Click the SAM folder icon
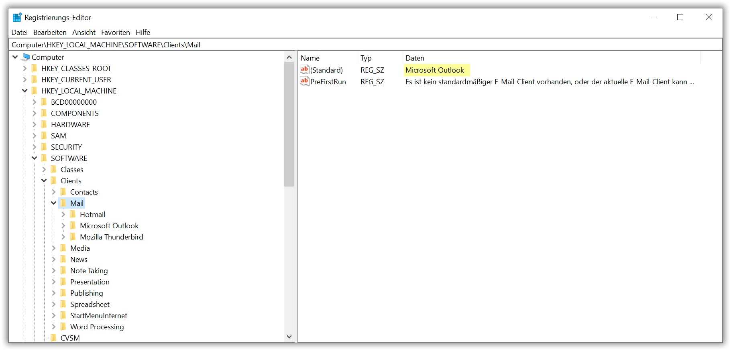The height and width of the screenshot is (351, 731). [x=44, y=136]
